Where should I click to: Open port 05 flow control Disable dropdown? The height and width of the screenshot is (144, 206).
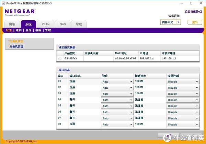pyautogui.click(x=183, y=106)
